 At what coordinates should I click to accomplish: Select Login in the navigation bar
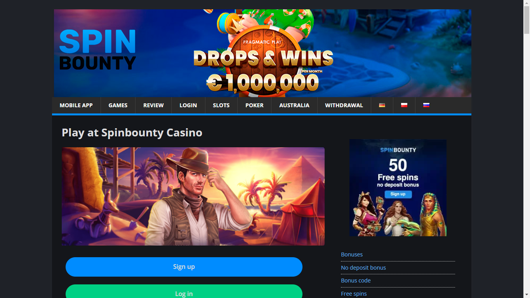pos(188,105)
